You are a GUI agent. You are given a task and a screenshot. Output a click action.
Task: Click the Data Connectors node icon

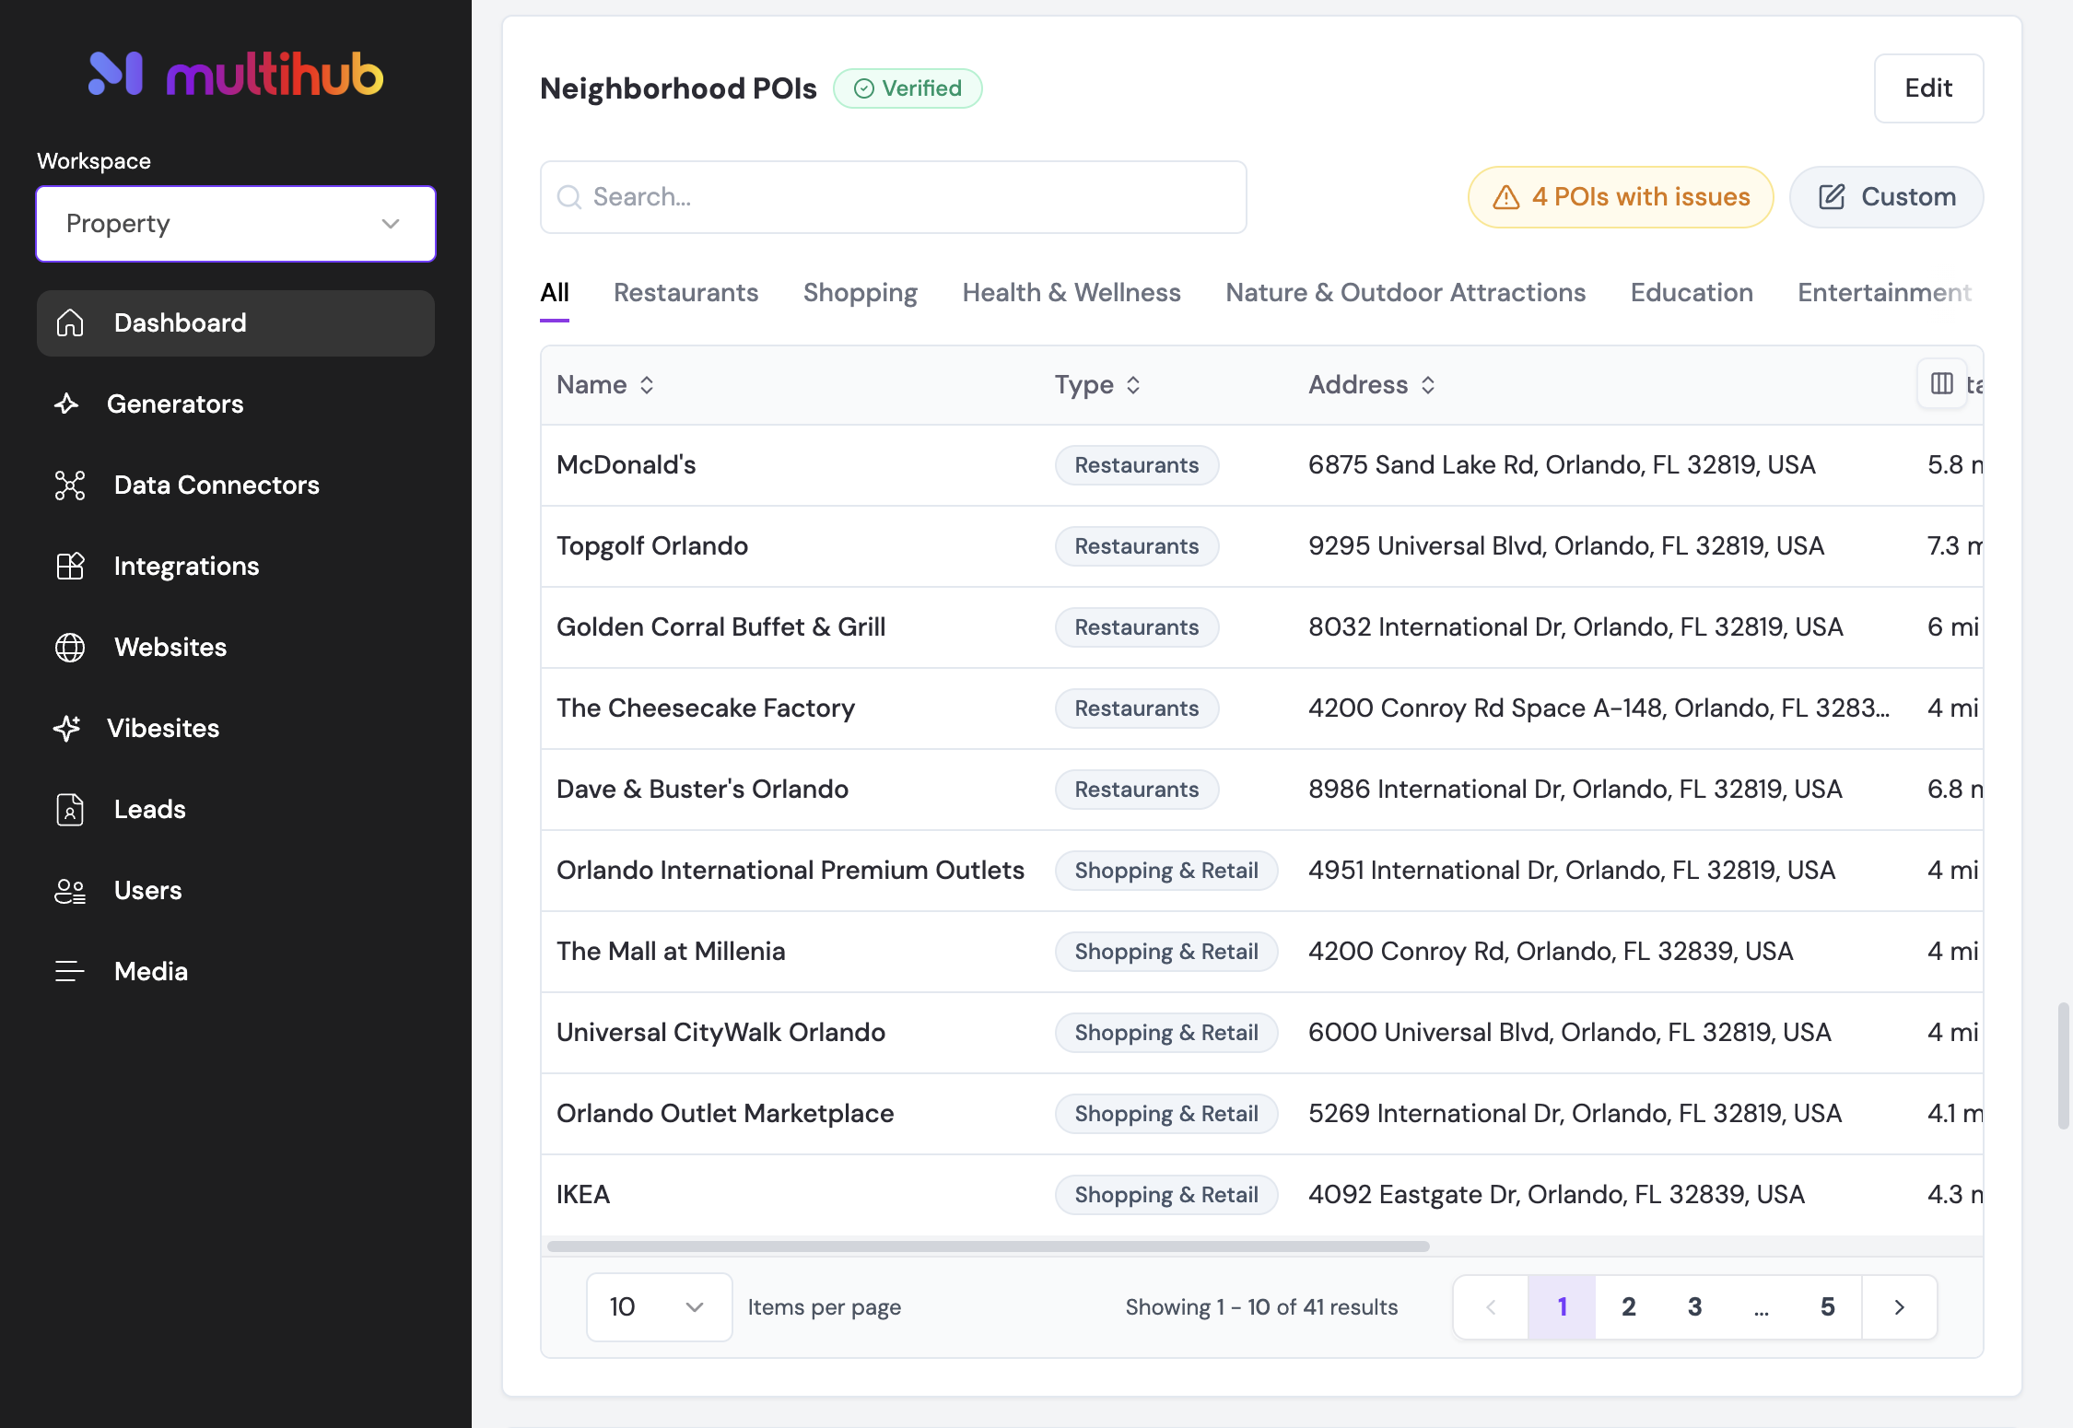coord(70,486)
